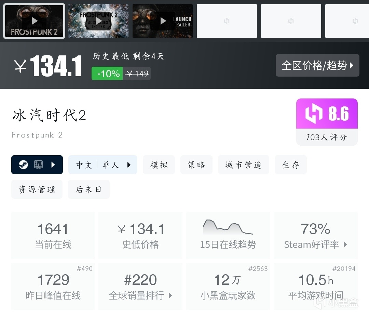The width and height of the screenshot is (369, 317).
Task: Click the ¥134.1 current price
Action: point(48,66)
